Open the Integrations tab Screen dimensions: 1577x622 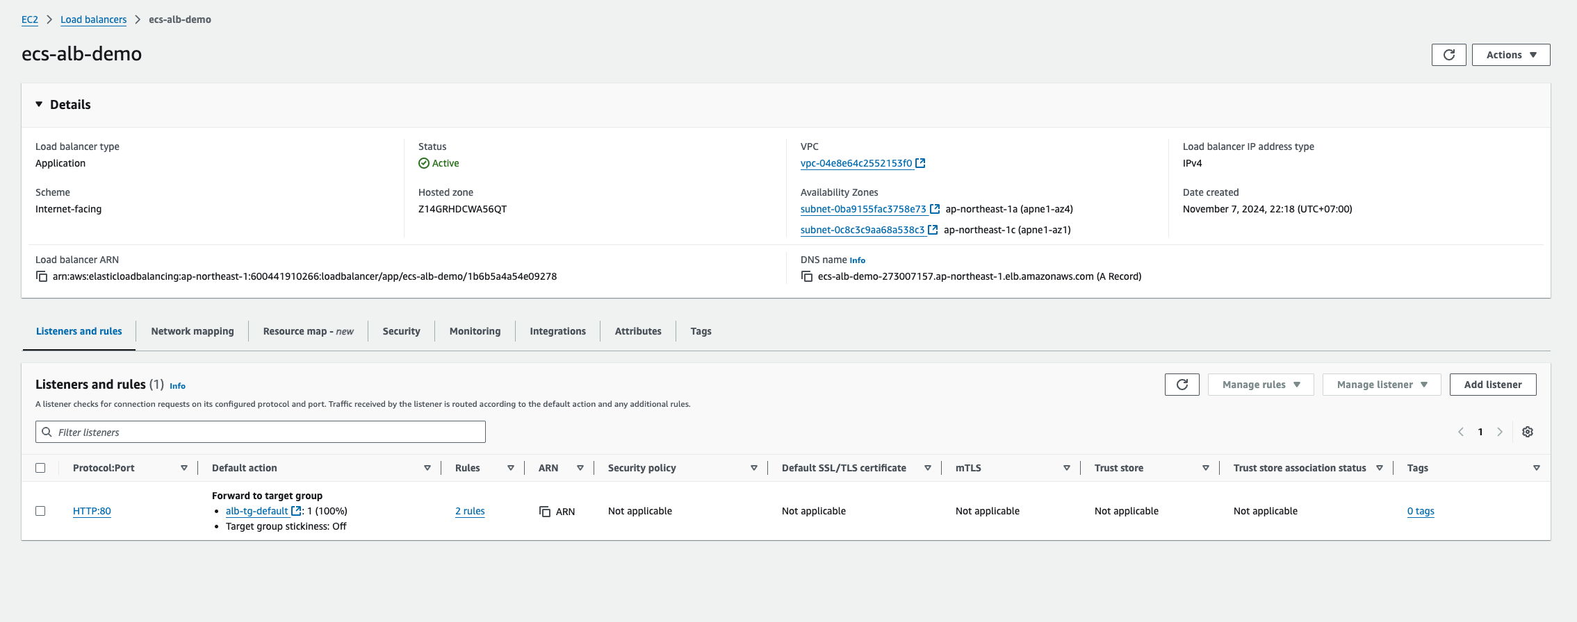[x=557, y=331]
